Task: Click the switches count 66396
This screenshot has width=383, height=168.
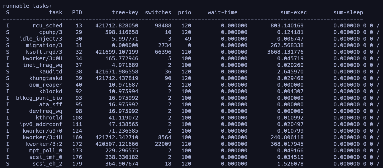Action: pos(163,52)
